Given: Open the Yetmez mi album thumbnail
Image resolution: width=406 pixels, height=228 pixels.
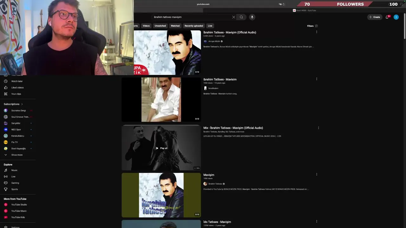Looking at the screenshot, I should tap(161, 195).
